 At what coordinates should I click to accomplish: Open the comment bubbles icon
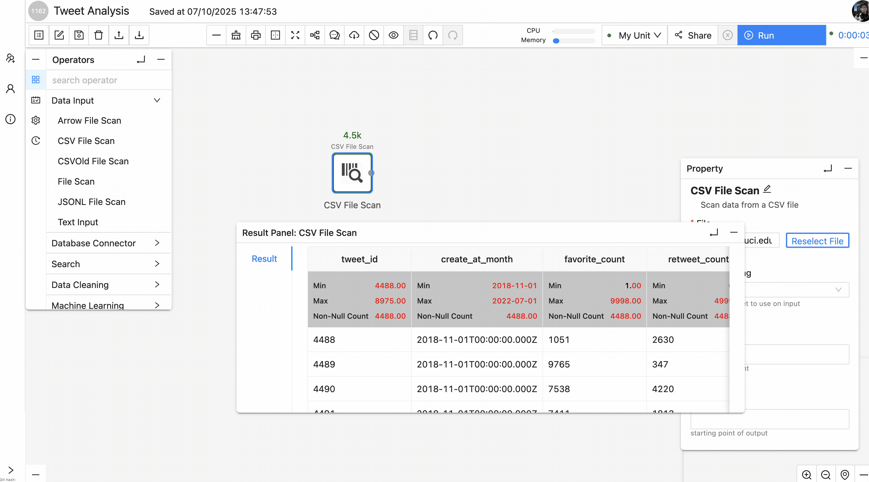334,35
